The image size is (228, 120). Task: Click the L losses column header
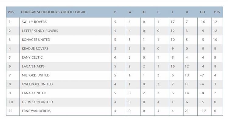click(158, 12)
